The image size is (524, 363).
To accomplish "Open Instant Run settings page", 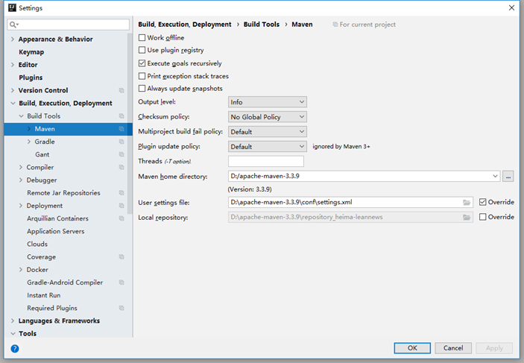I will click(44, 295).
